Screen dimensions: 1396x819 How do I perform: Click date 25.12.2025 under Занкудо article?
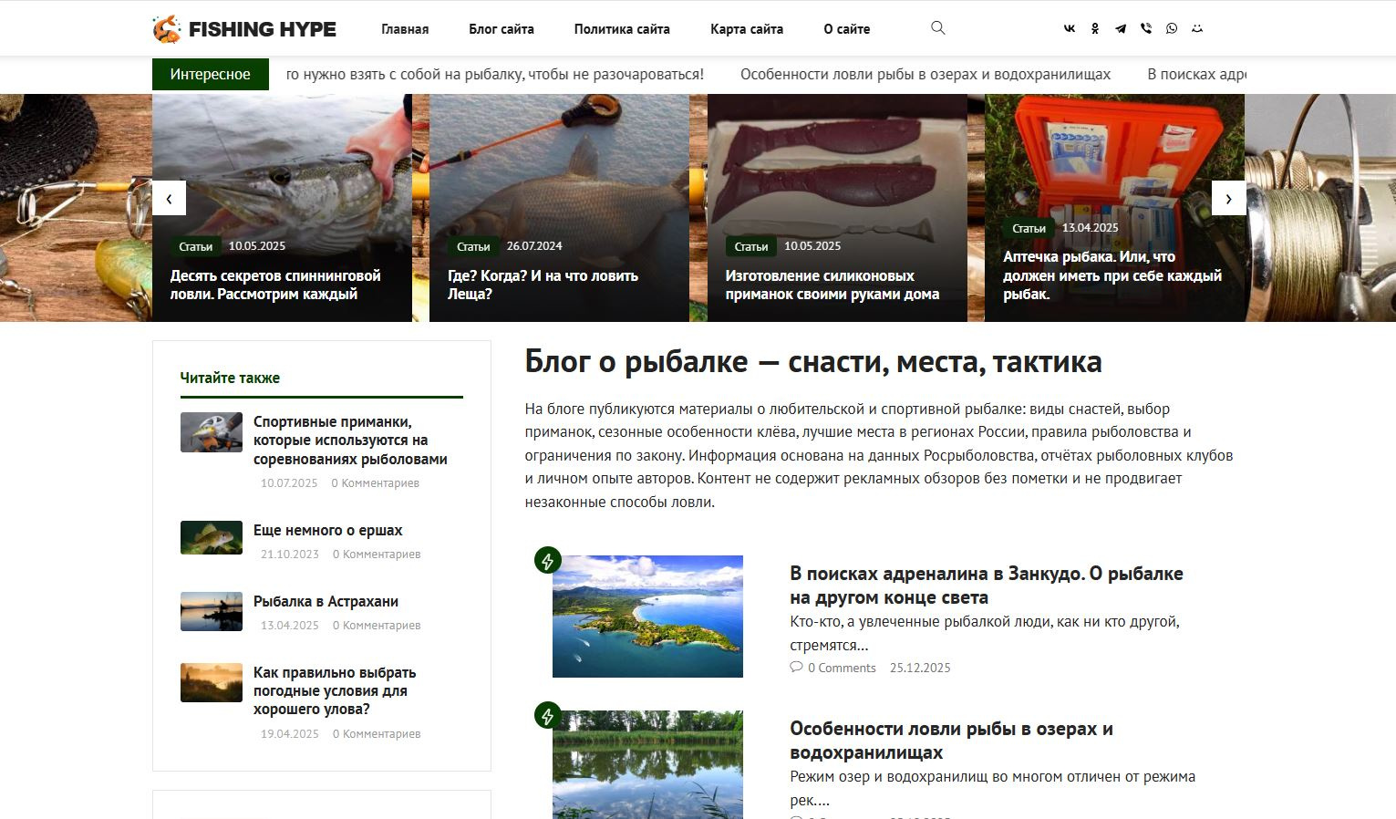tap(920, 668)
